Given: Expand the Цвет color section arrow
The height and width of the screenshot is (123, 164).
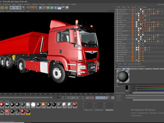Looking at the screenshot, I should pos(116,86).
